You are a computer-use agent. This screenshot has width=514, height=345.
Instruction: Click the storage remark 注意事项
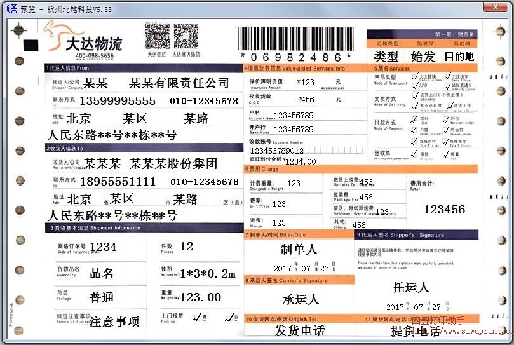(114, 321)
